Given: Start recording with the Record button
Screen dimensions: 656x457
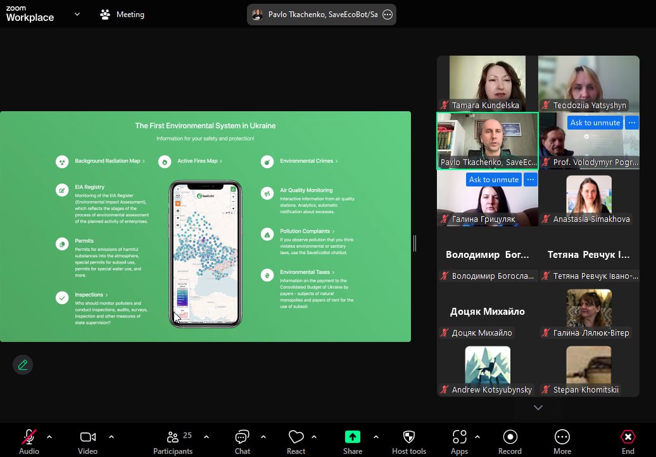Looking at the screenshot, I should [x=510, y=442].
